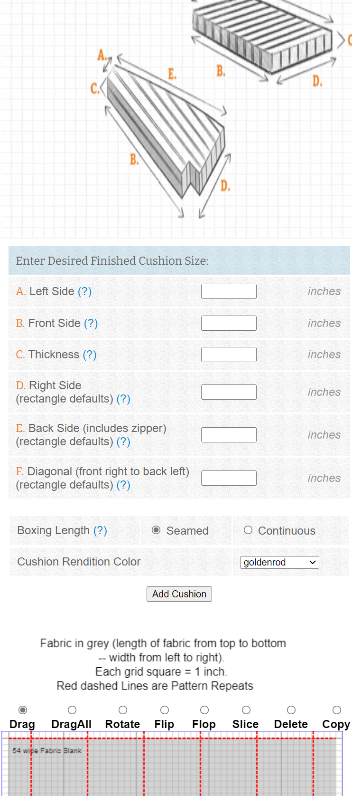Viewport: 352px width, 796px height.
Task: Open Boxing Length help question mark
Action: pos(100,530)
